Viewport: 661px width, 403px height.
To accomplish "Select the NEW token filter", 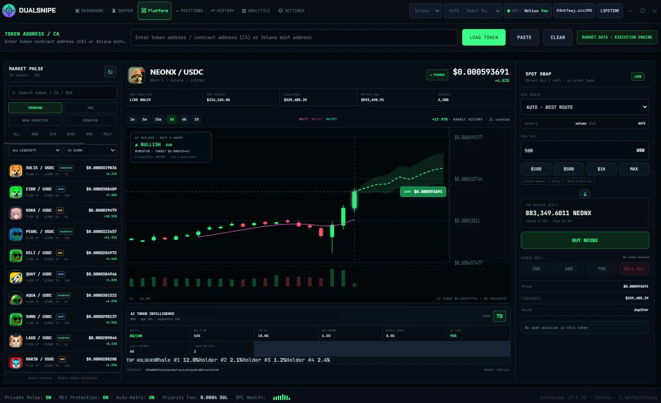I will 90,108.
